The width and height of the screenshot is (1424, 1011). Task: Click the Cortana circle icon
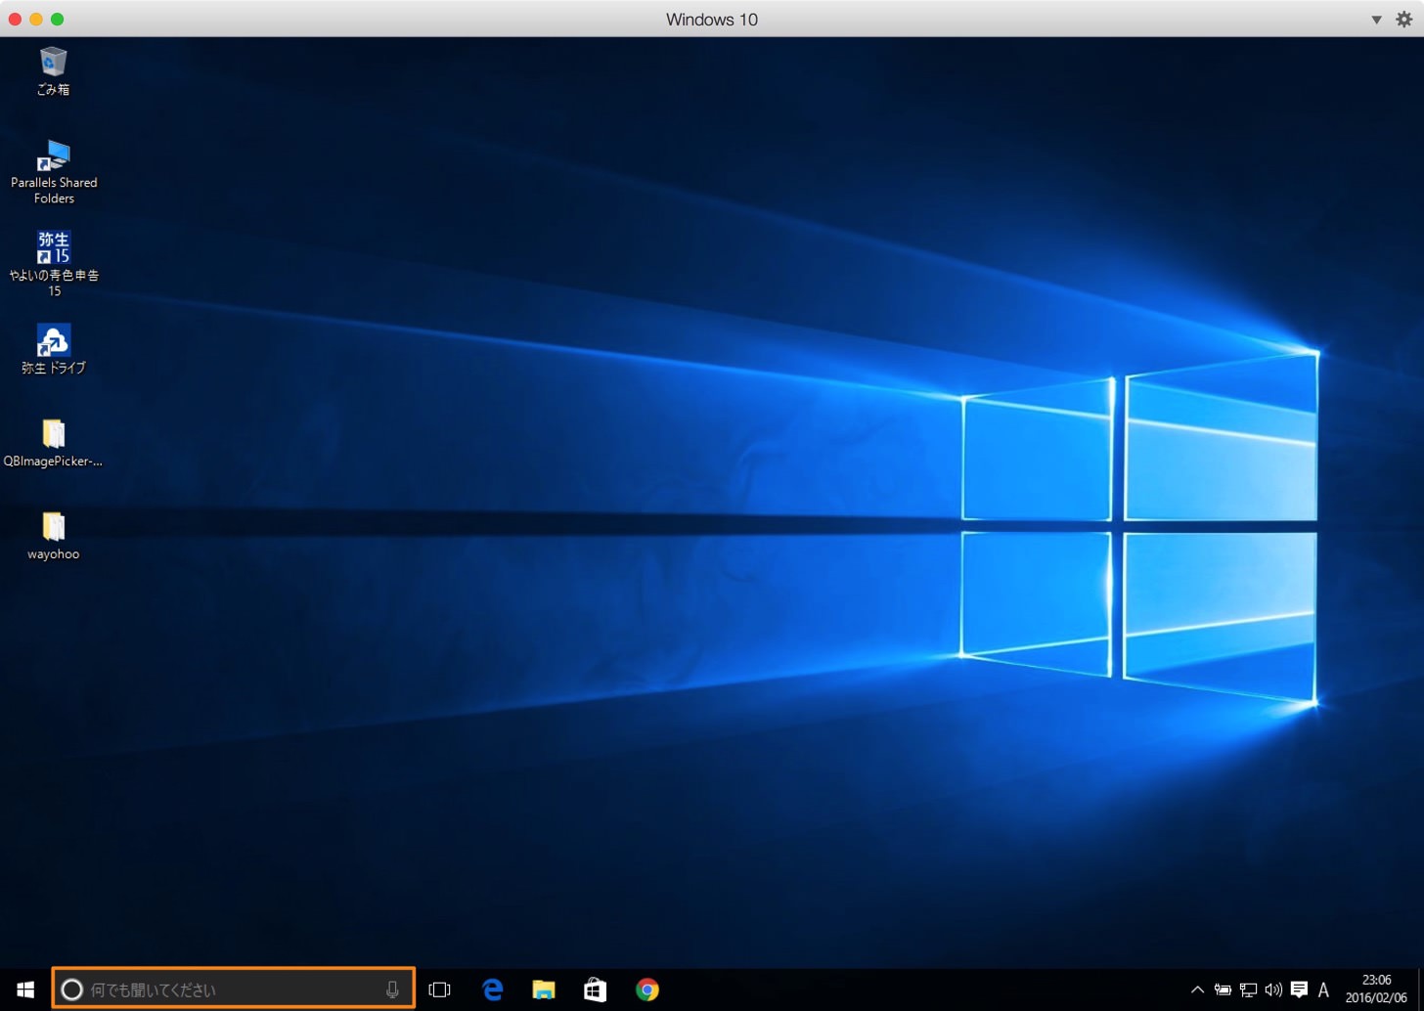pos(71,989)
